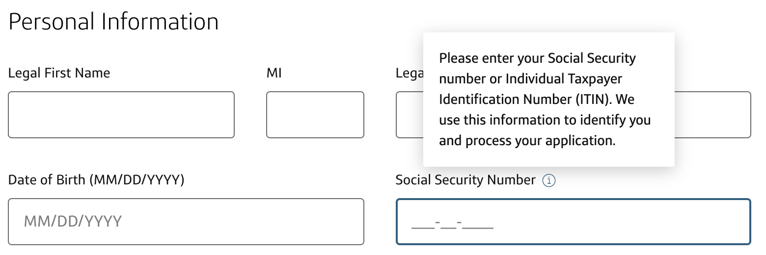
Task: Click "number or Individual Taxpayer" tooltip line
Action: tap(530, 79)
